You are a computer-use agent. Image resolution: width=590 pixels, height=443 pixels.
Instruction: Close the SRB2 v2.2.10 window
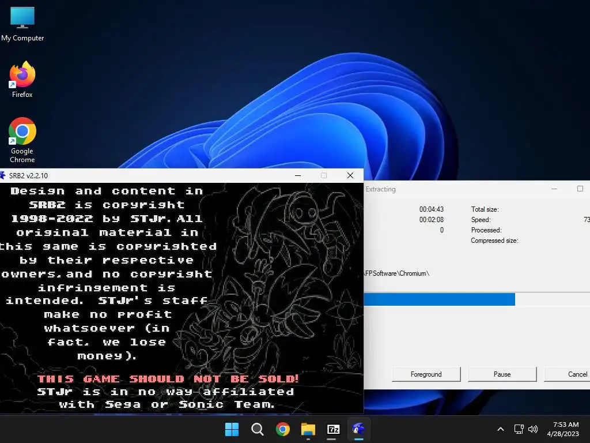[350, 175]
